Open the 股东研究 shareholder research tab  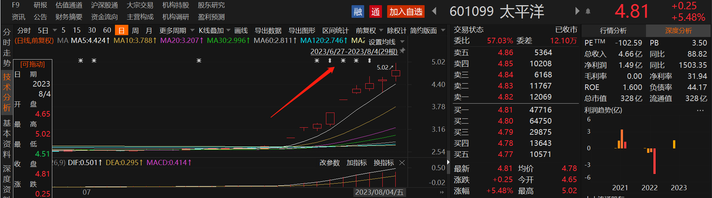(211, 5)
